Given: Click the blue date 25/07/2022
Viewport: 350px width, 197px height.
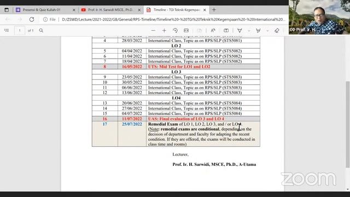Looking at the screenshot, I should (132, 124).
